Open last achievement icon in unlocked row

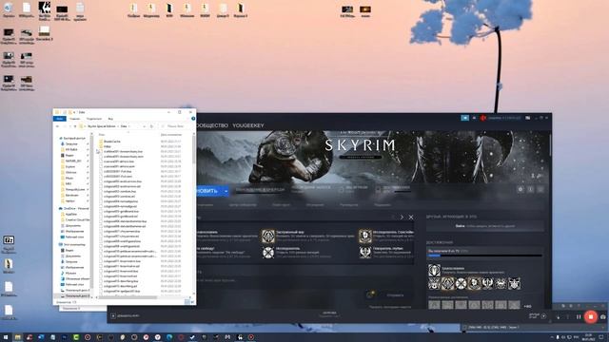[514, 283]
